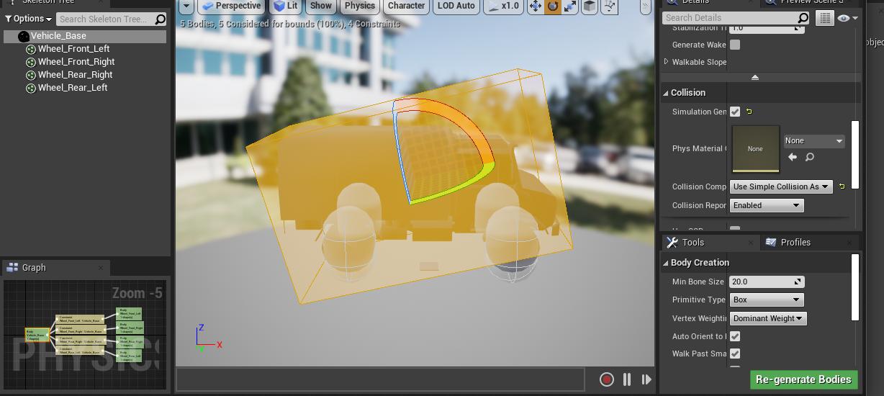Viewport: 884px width, 396px height.
Task: Select the Vehicle_Base body node in graph
Action: [x=37, y=336]
